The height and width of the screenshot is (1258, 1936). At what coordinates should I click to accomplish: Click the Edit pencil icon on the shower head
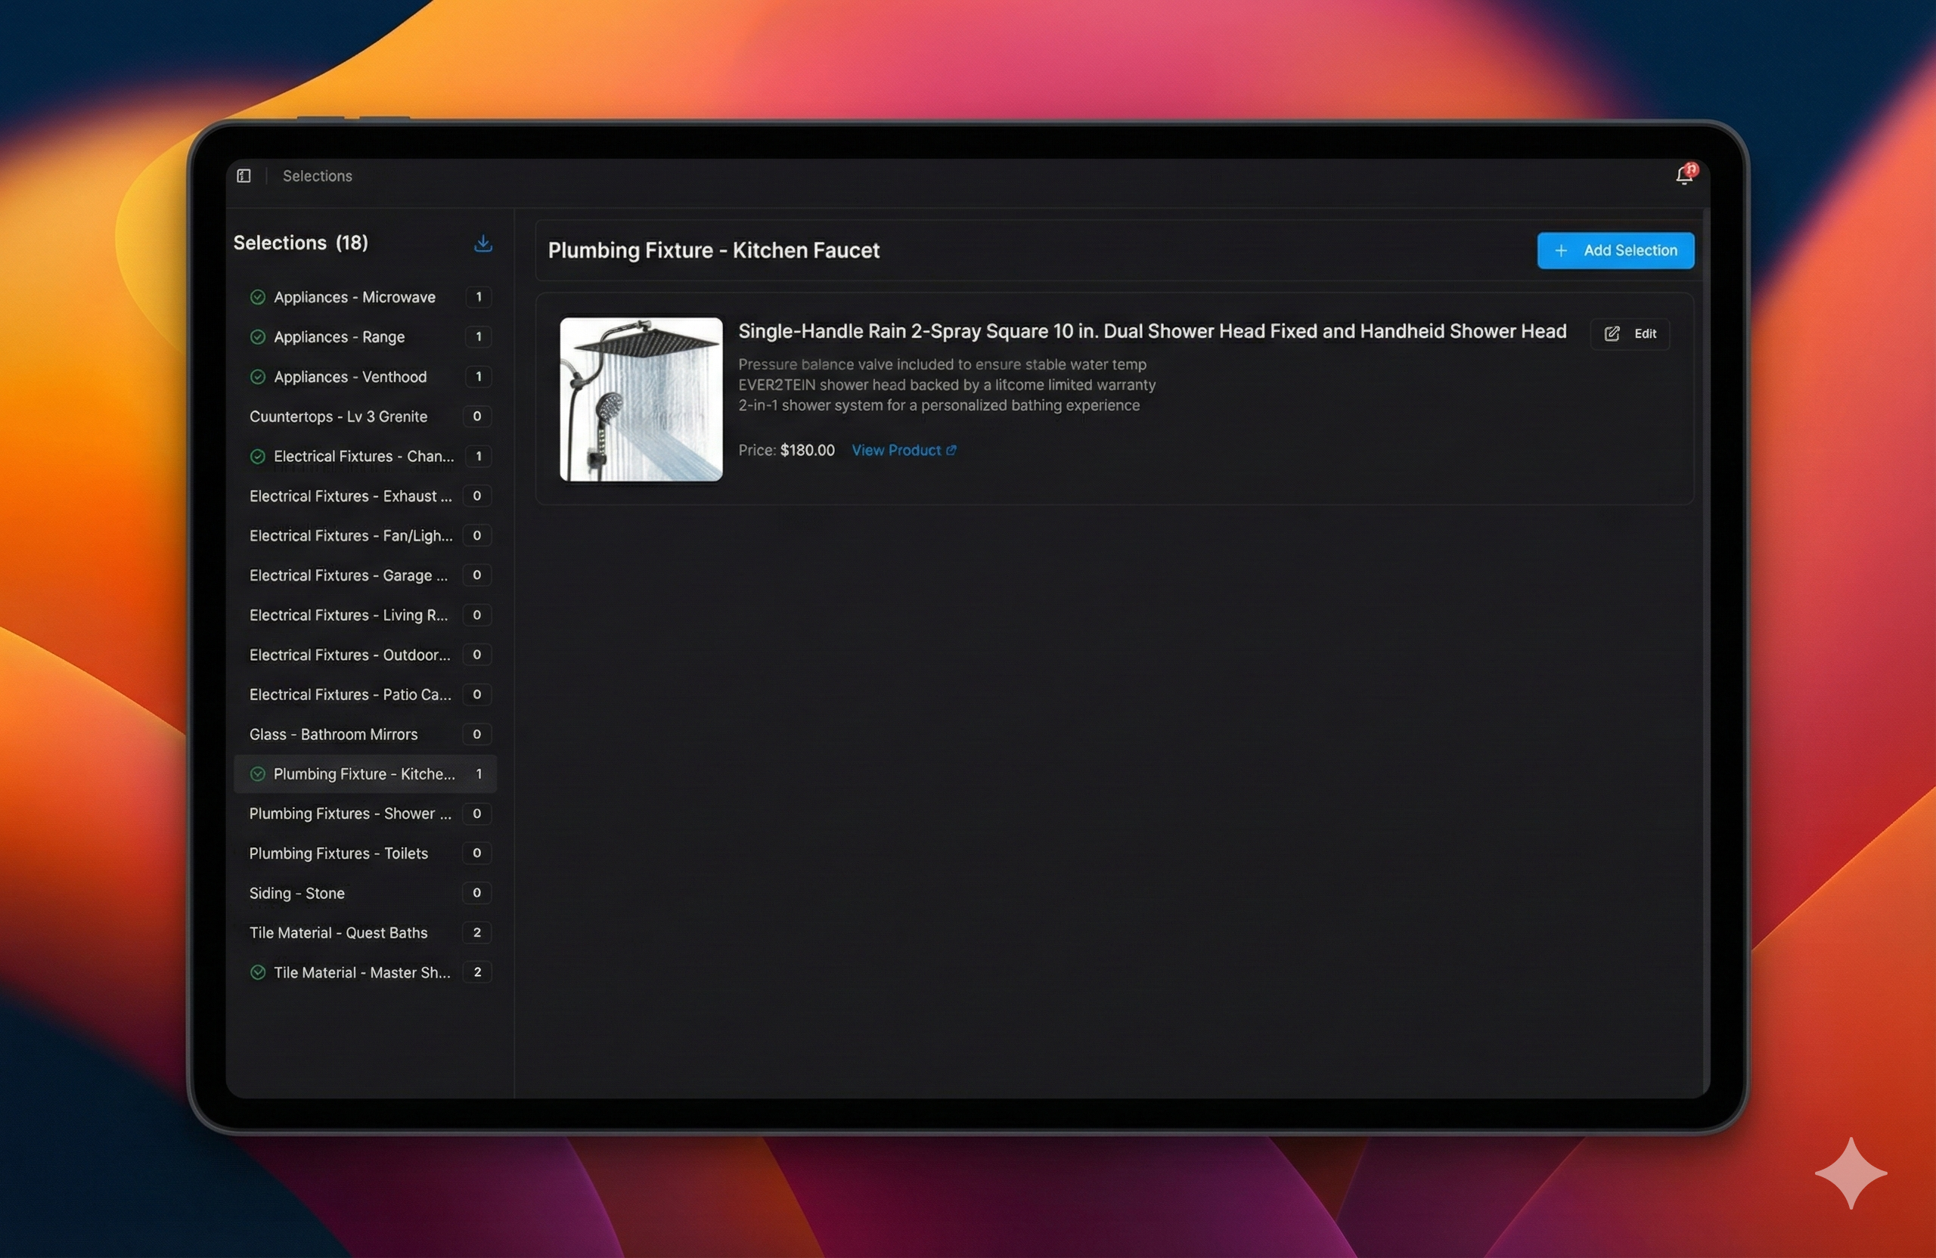pyautogui.click(x=1612, y=333)
